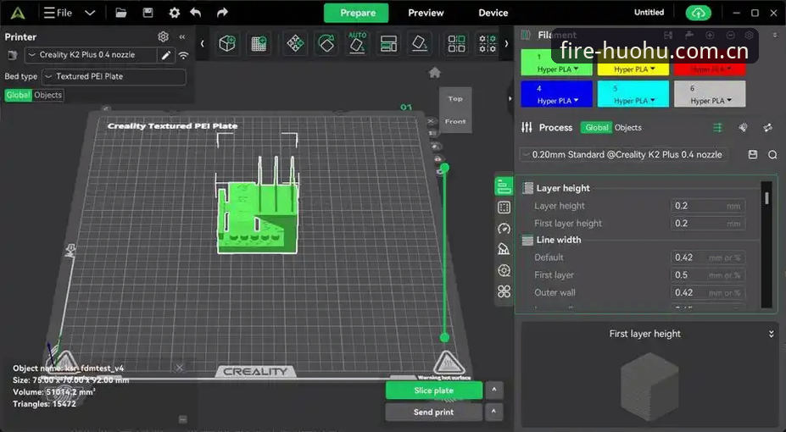Reset the view with the home icon
Image resolution: width=786 pixels, height=432 pixels.
(x=435, y=73)
